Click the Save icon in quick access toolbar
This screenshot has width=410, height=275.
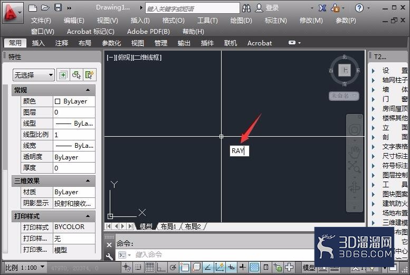(x=58, y=7)
